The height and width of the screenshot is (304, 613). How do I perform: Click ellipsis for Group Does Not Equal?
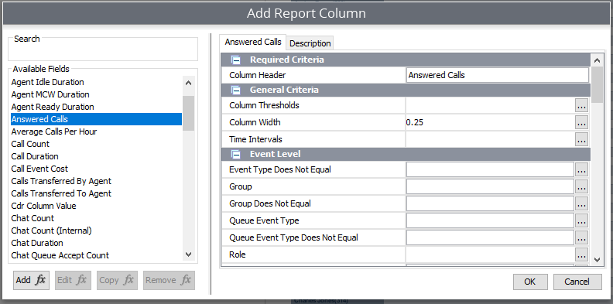click(x=582, y=203)
